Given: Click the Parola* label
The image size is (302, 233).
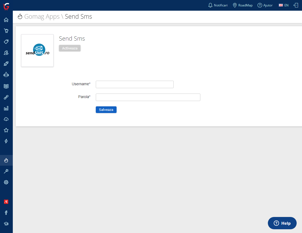Looking at the screenshot, I should [84, 97].
